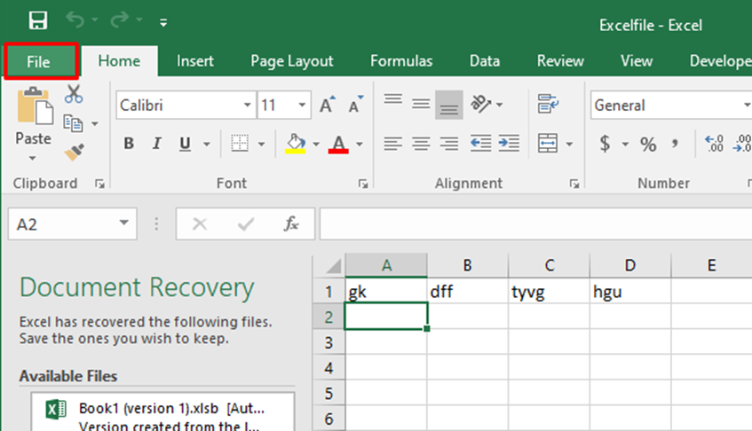Toggle Underline formatting
This screenshot has width=752, height=431.
pos(185,143)
